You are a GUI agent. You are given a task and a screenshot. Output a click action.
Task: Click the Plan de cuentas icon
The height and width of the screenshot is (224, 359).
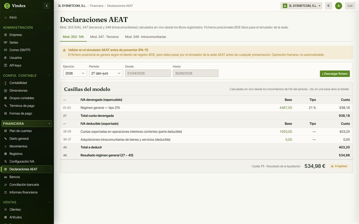[5, 131]
